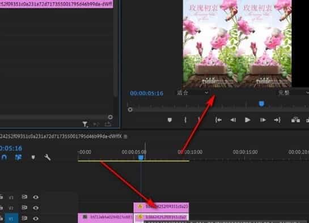Select highlighted second clip on V1 track
The image size is (309, 223).
[x=161, y=217]
